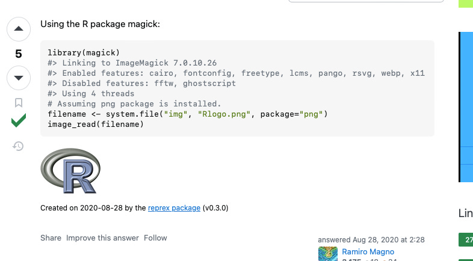This screenshot has width=473, height=261.
Task: Click the green 27 score badge
Action: (466, 241)
